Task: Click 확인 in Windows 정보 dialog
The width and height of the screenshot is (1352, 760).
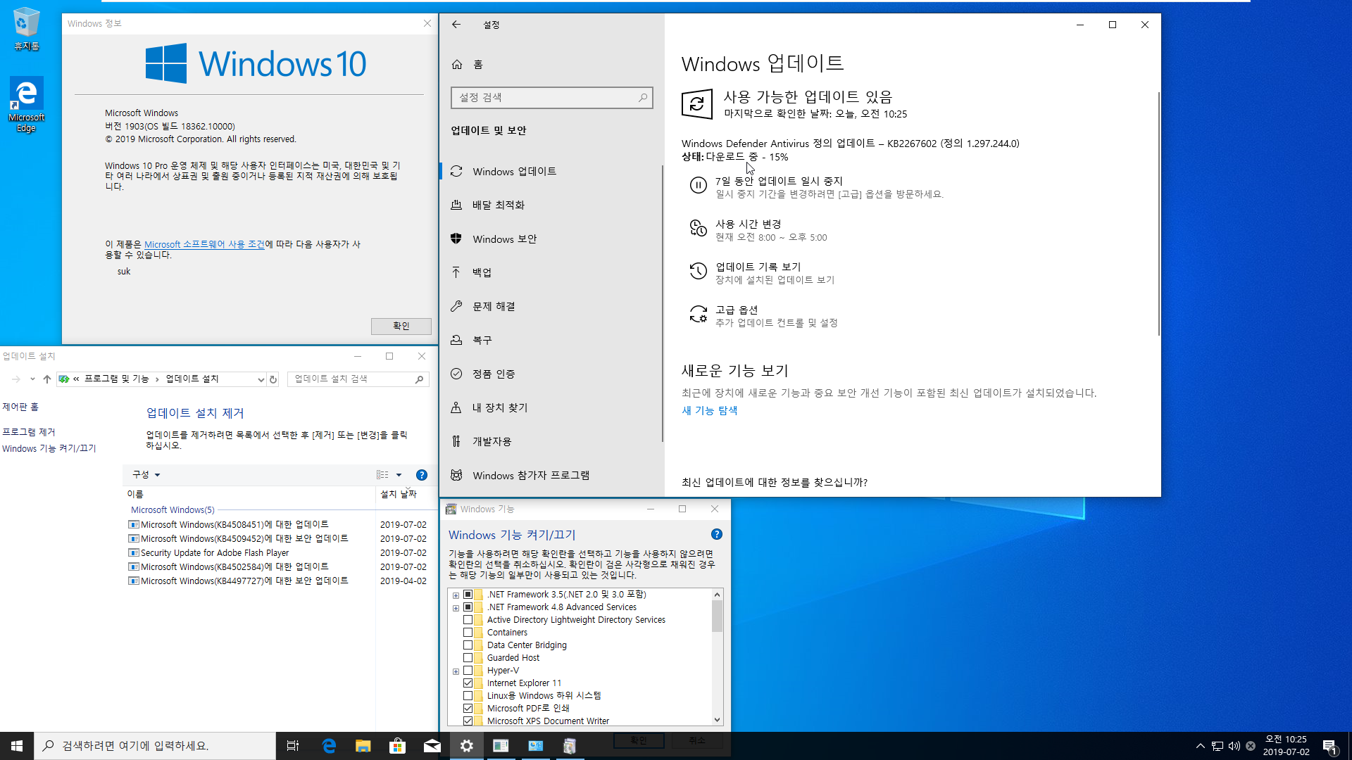Action: click(x=401, y=327)
